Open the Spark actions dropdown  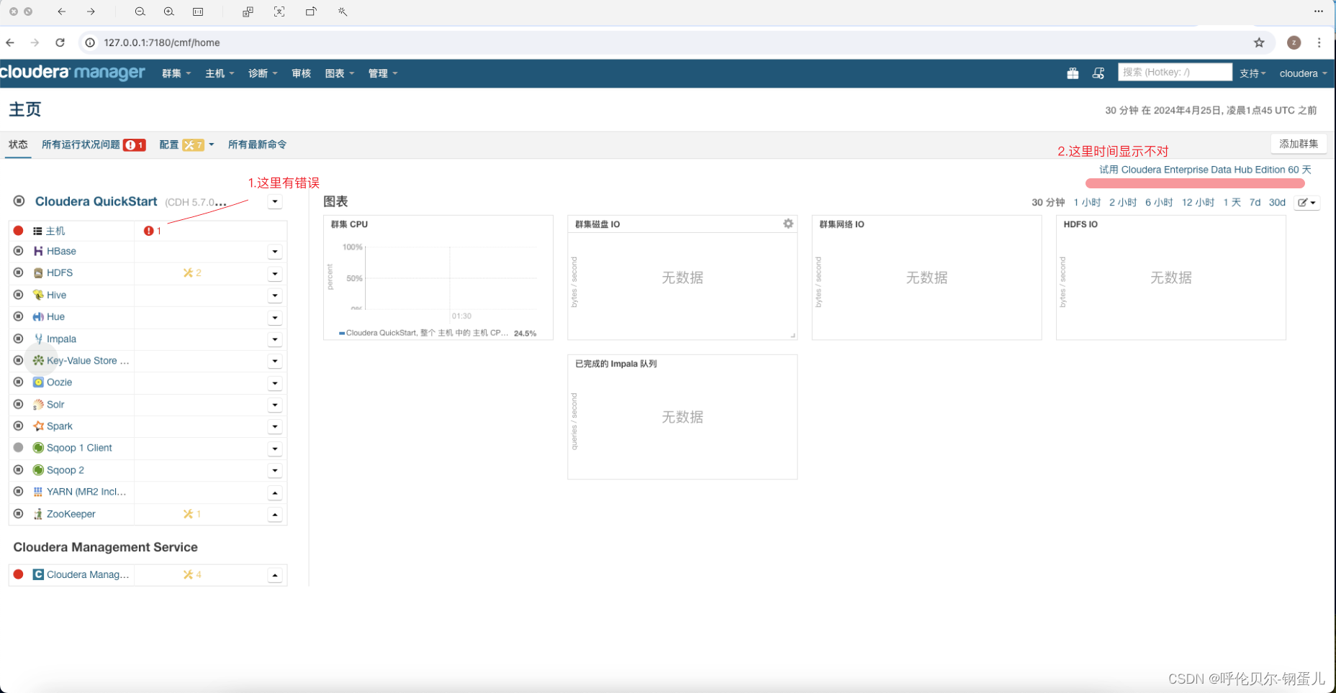pyautogui.click(x=275, y=427)
